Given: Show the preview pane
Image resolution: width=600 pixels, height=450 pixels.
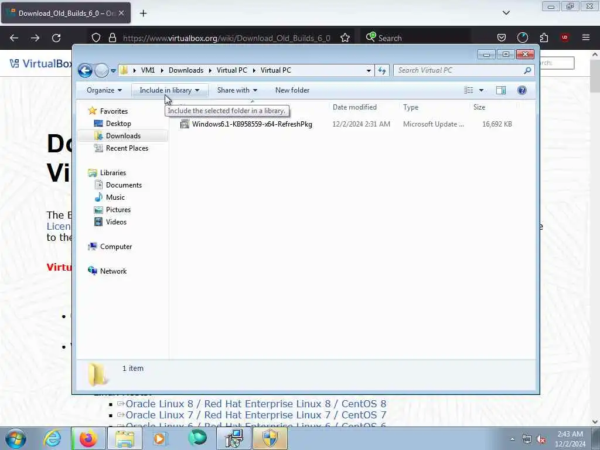Looking at the screenshot, I should click(501, 90).
